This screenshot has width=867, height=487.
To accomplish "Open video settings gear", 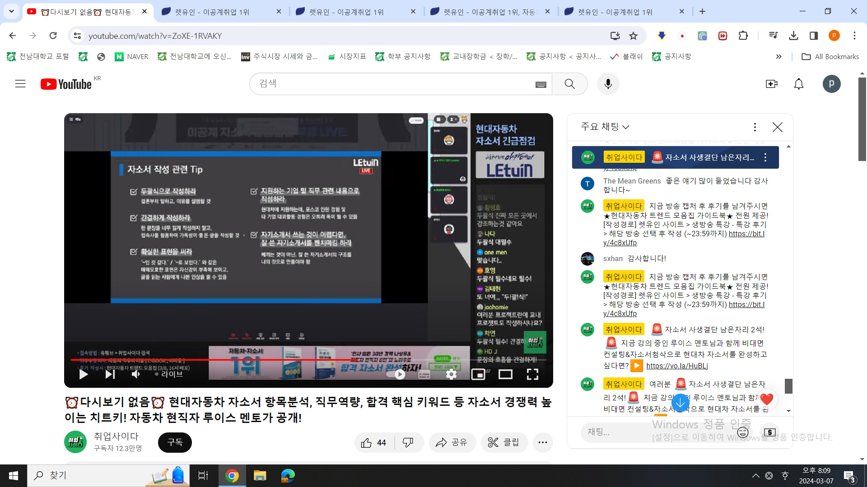I will 451,374.
